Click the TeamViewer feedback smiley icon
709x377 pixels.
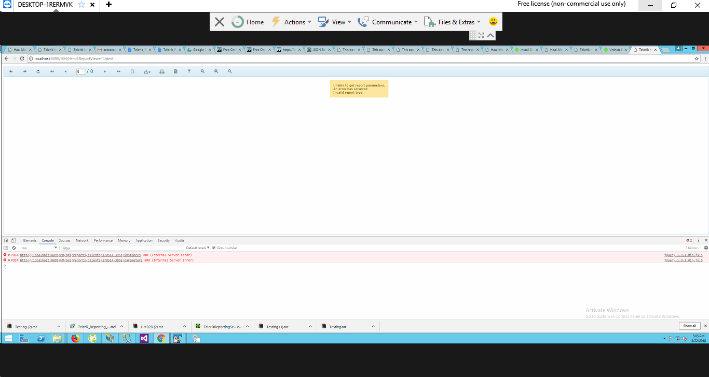(493, 22)
